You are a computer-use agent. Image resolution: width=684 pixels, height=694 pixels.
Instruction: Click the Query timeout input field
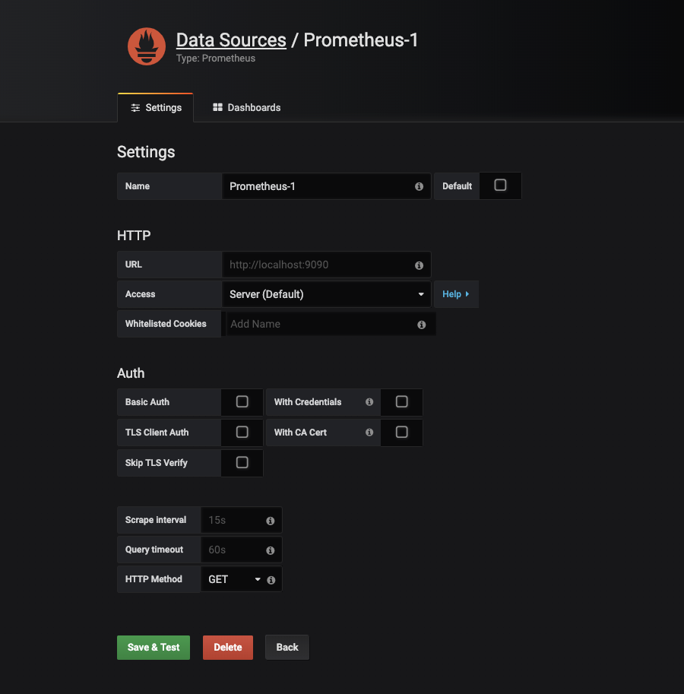point(241,550)
